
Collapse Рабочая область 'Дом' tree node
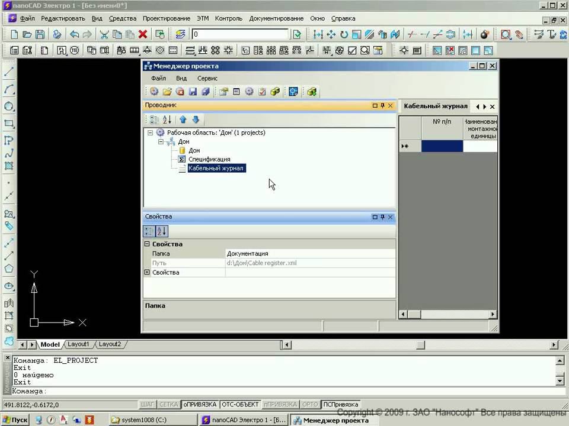click(x=150, y=133)
